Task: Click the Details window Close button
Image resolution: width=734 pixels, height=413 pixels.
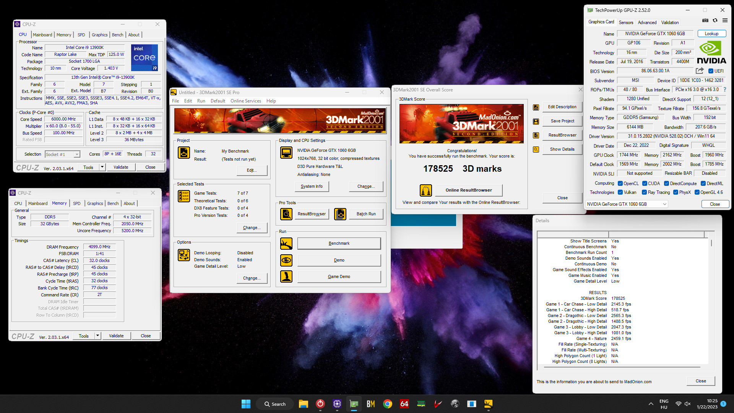Action: [701, 381]
